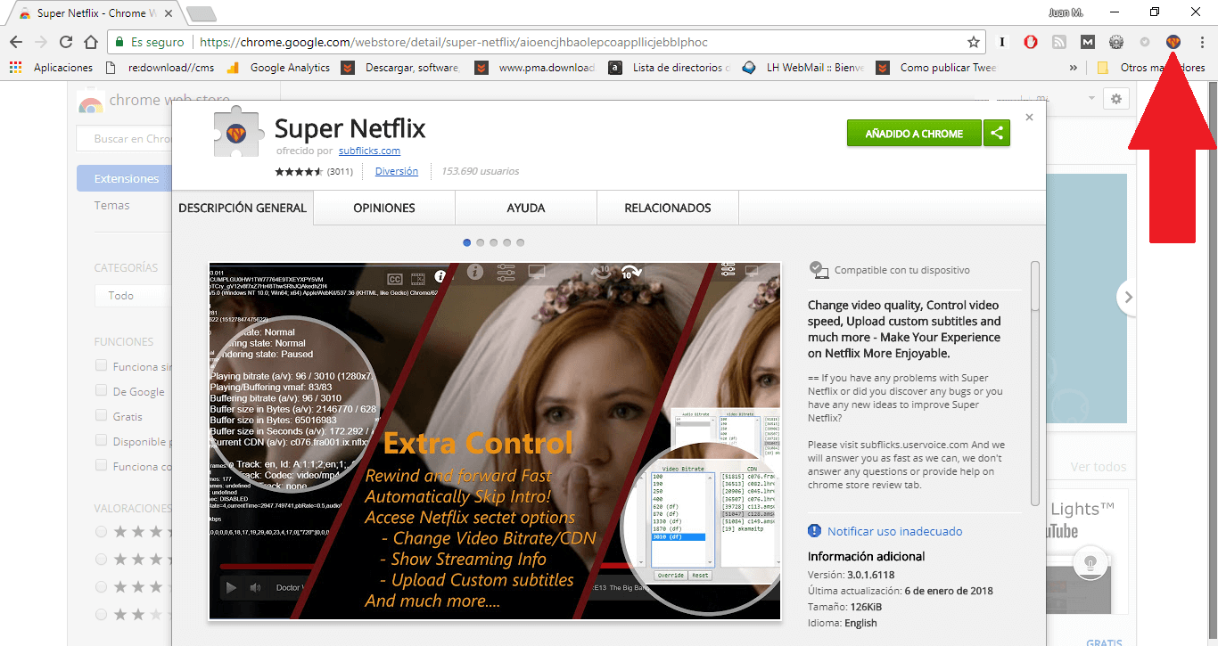The image size is (1218, 646).
Task: Click the blue report flag icon
Action: (814, 531)
